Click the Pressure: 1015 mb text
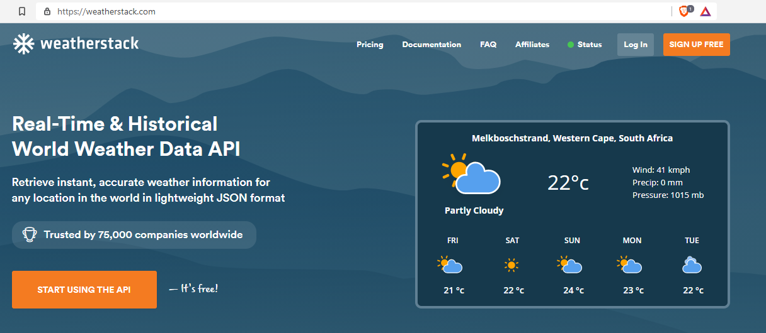Viewport: 766px width, 333px height. (x=668, y=195)
